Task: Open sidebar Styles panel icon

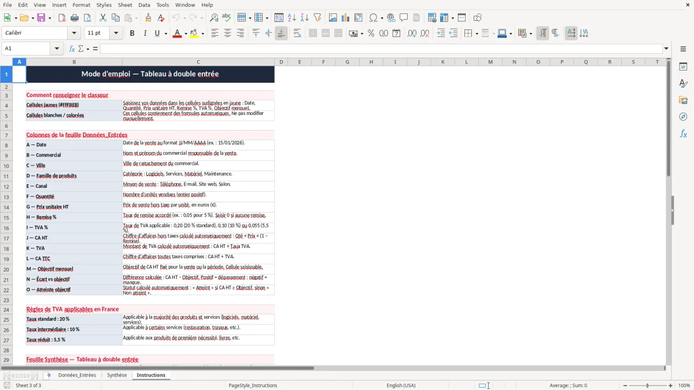Action: pyautogui.click(x=683, y=84)
